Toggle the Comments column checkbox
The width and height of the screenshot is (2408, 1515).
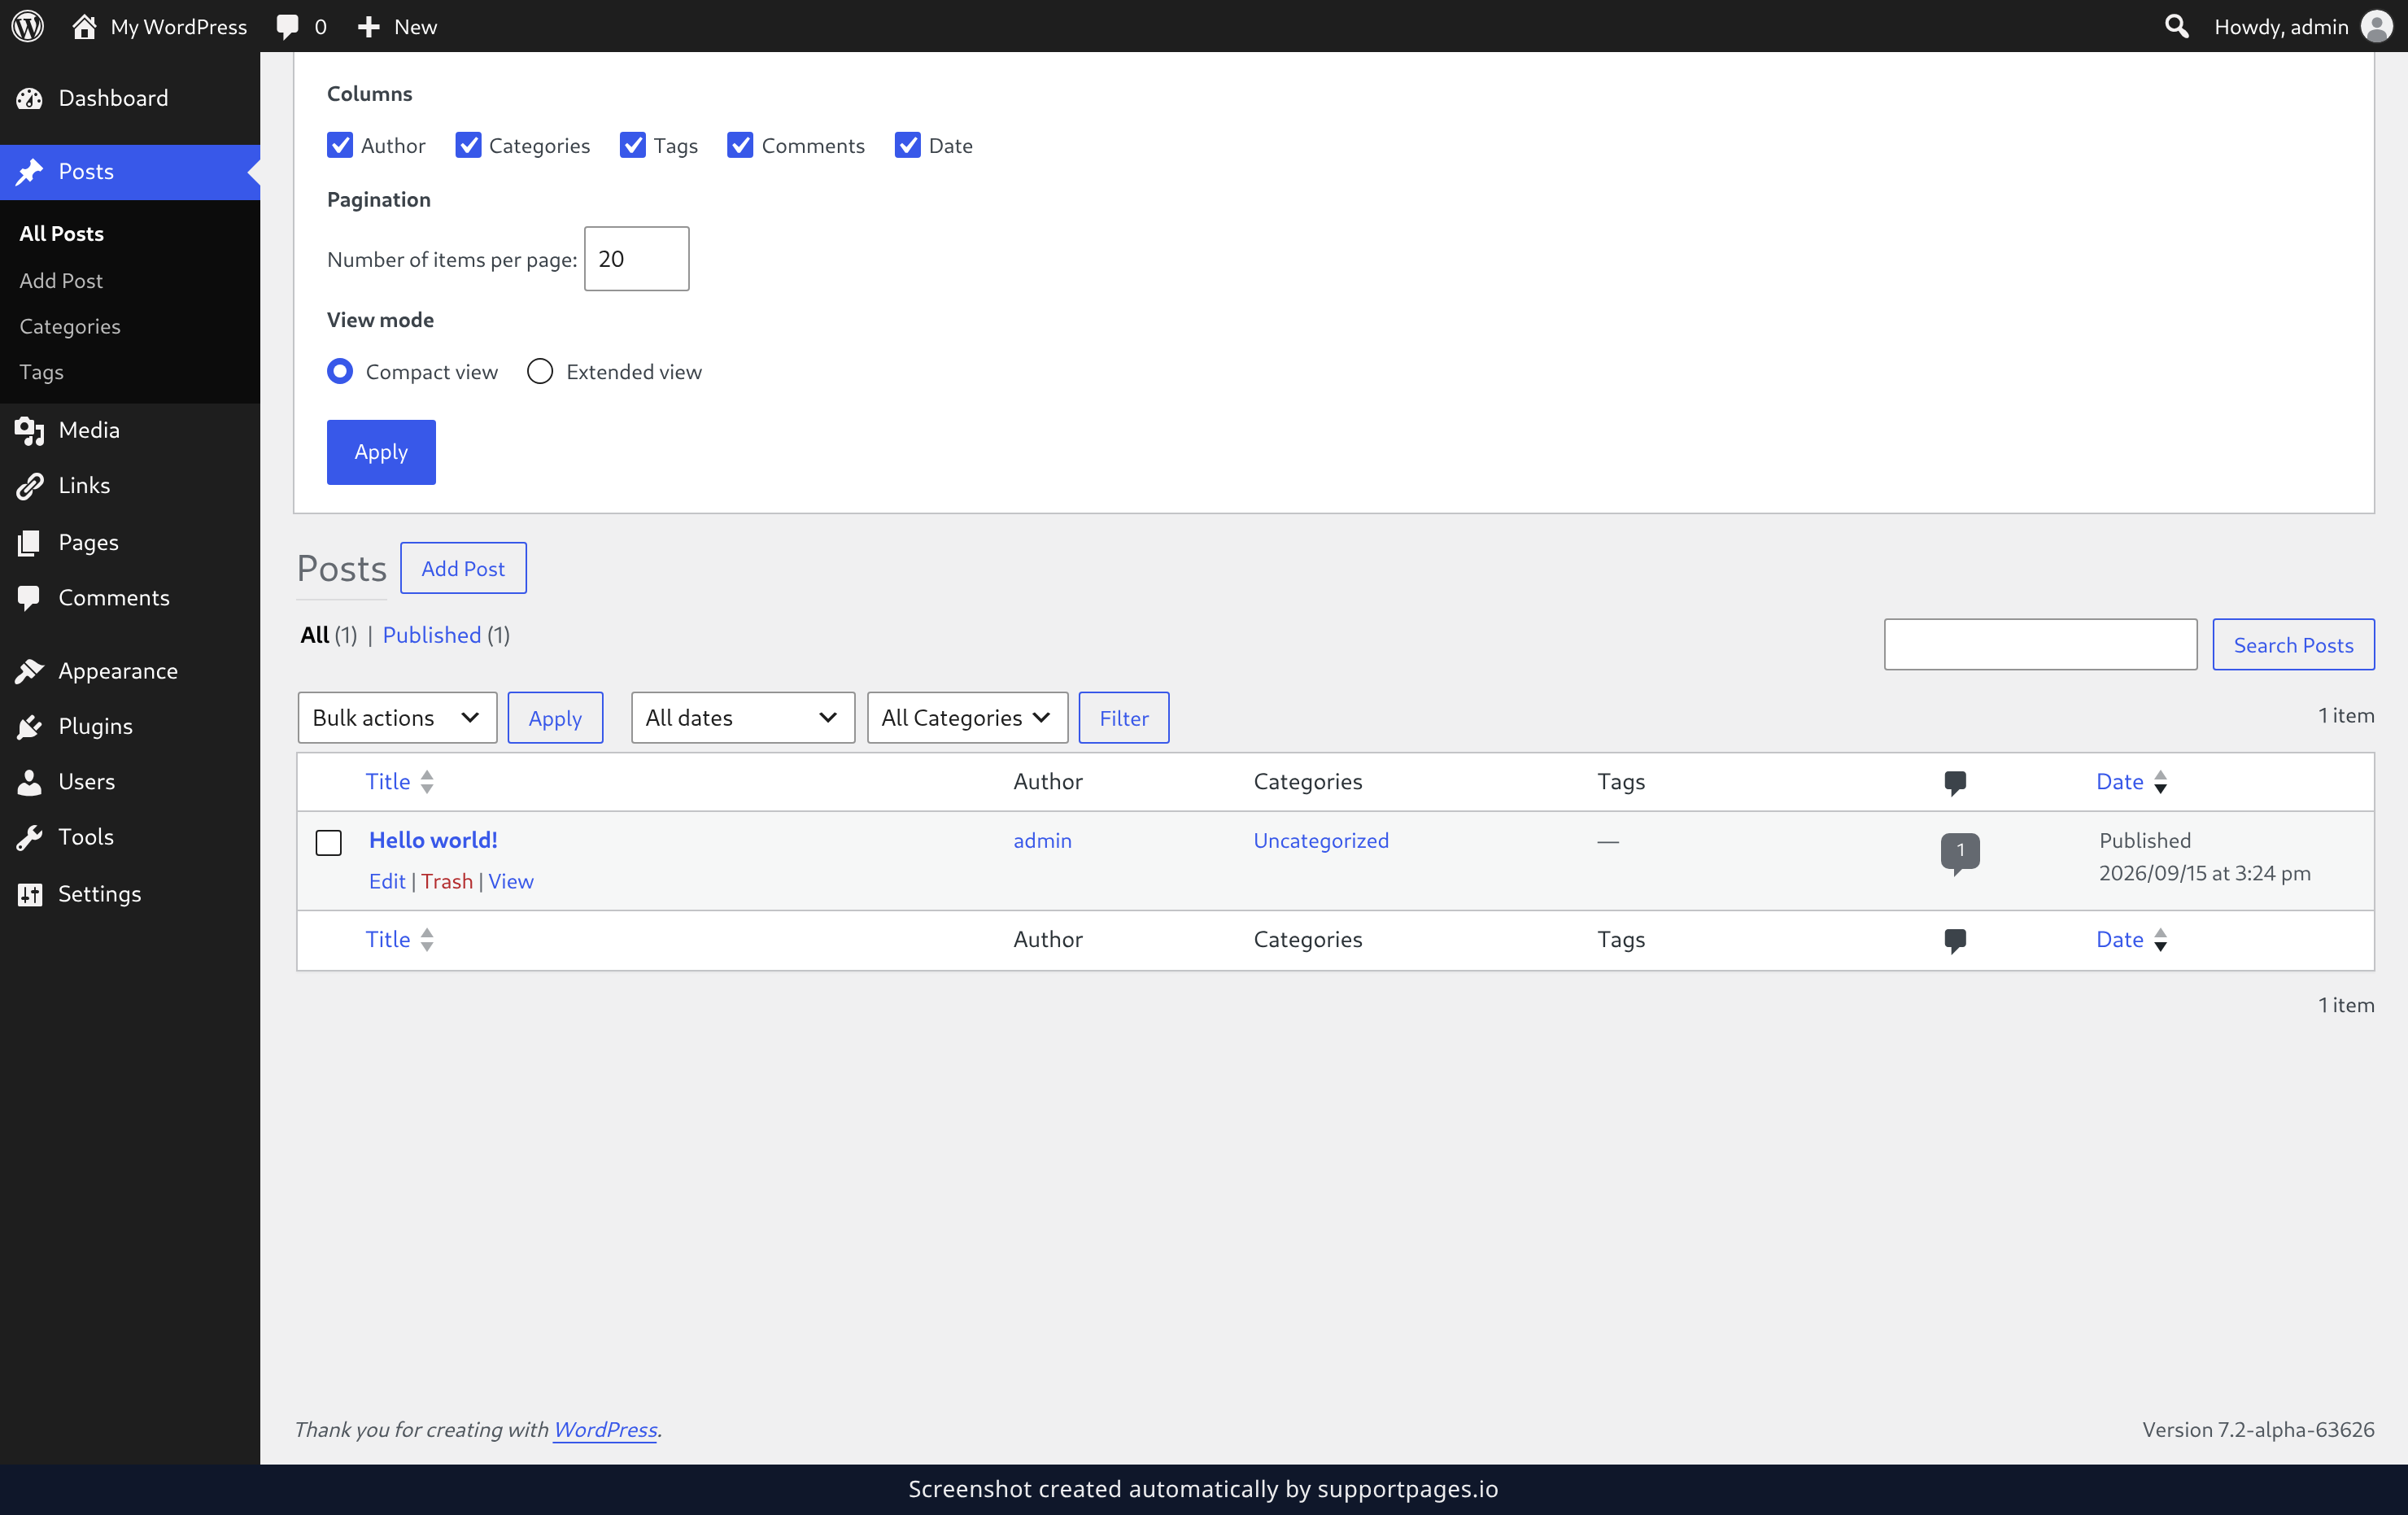coord(740,146)
